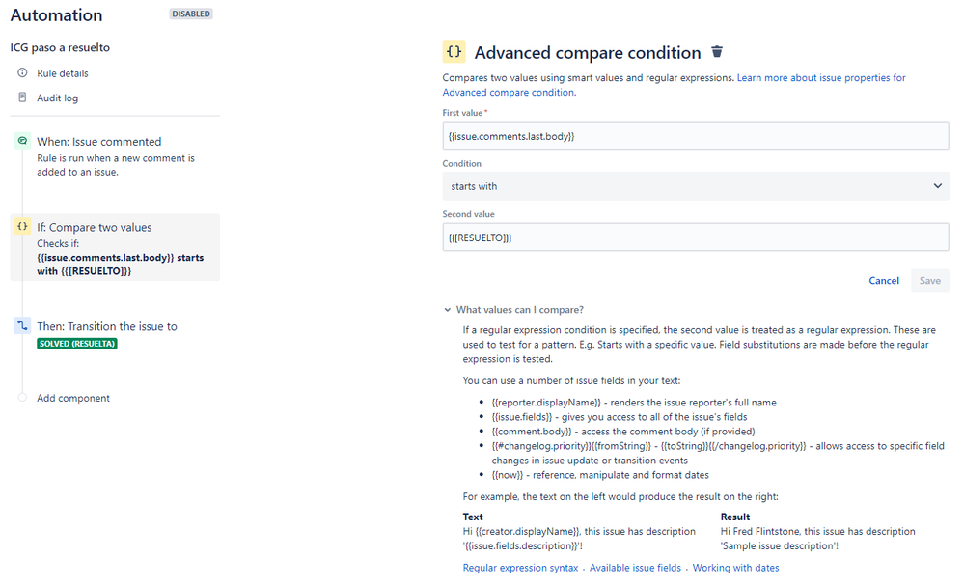Click the curly braces compare condition icon
This screenshot has width=964, height=587.
[23, 227]
